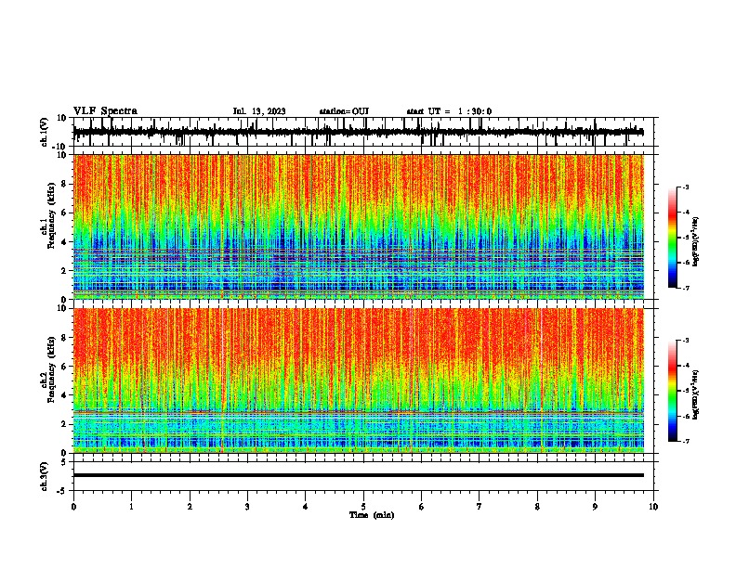Click inside the ch.1 frequency spectrogram
Screen dimensions: 736x568
(358, 226)
